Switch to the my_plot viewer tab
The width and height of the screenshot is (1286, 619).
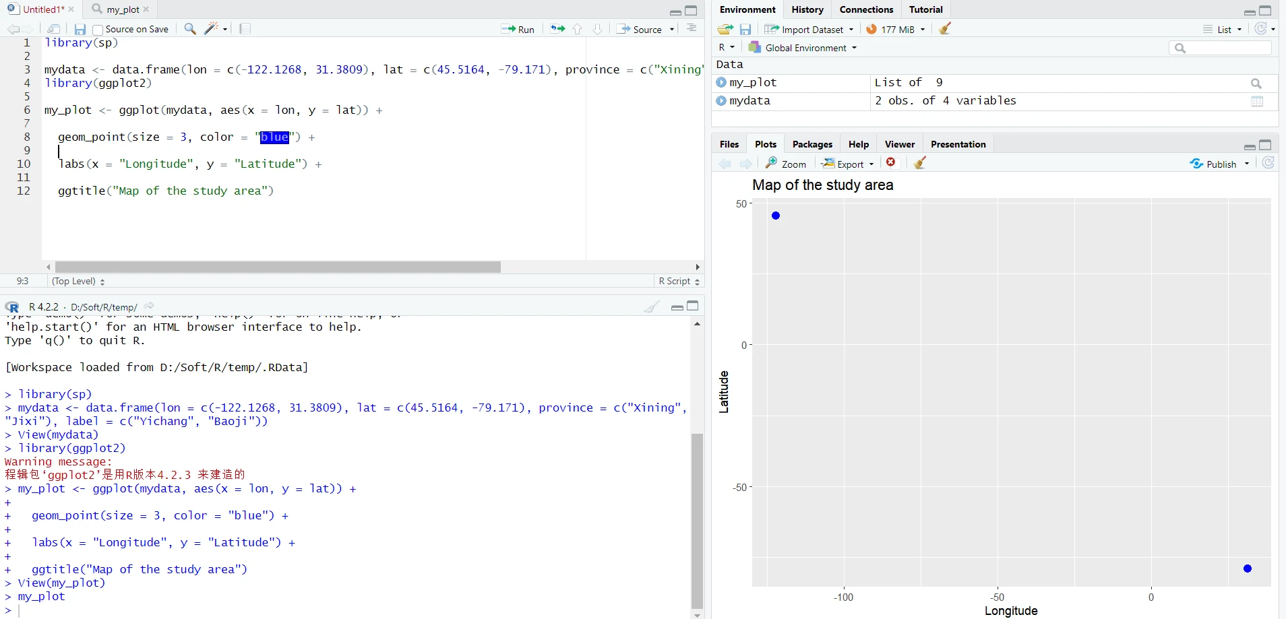pos(123,9)
